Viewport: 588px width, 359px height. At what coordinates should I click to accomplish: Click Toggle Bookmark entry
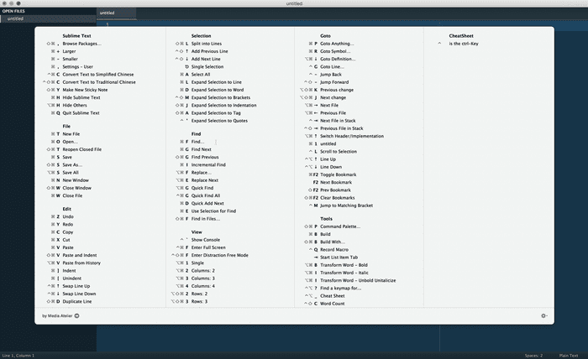339,174
